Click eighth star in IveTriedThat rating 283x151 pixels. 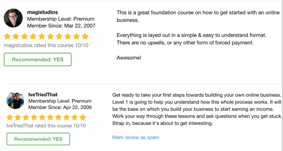coord(67,117)
